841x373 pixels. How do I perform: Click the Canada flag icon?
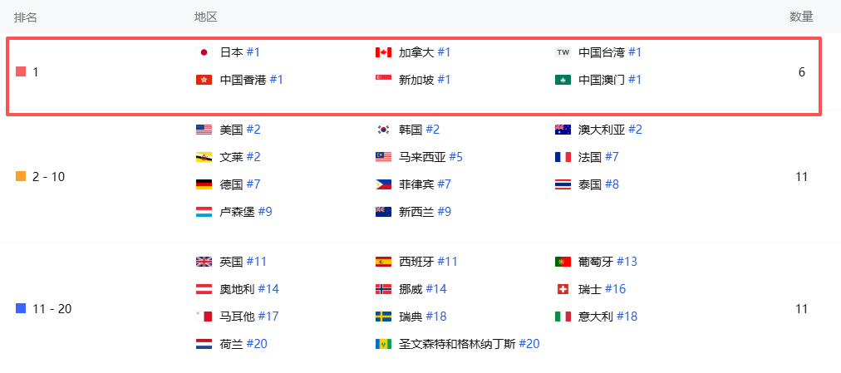pyautogui.click(x=383, y=52)
